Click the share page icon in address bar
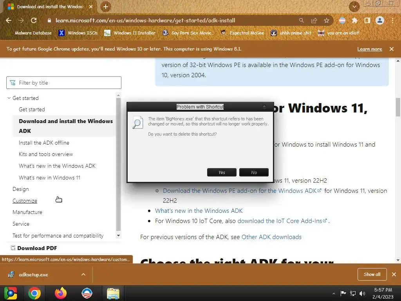401x301 pixels. 314,20
